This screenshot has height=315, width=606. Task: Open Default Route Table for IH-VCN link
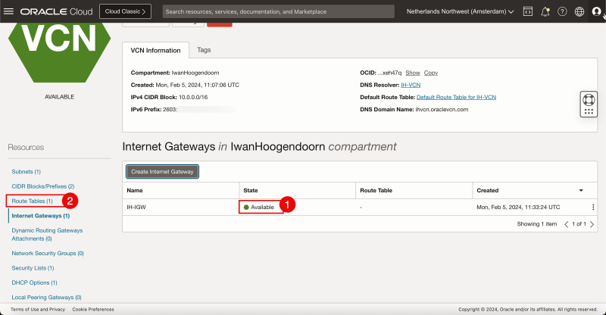point(456,97)
